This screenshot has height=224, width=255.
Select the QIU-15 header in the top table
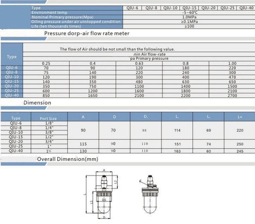(x=189, y=8)
